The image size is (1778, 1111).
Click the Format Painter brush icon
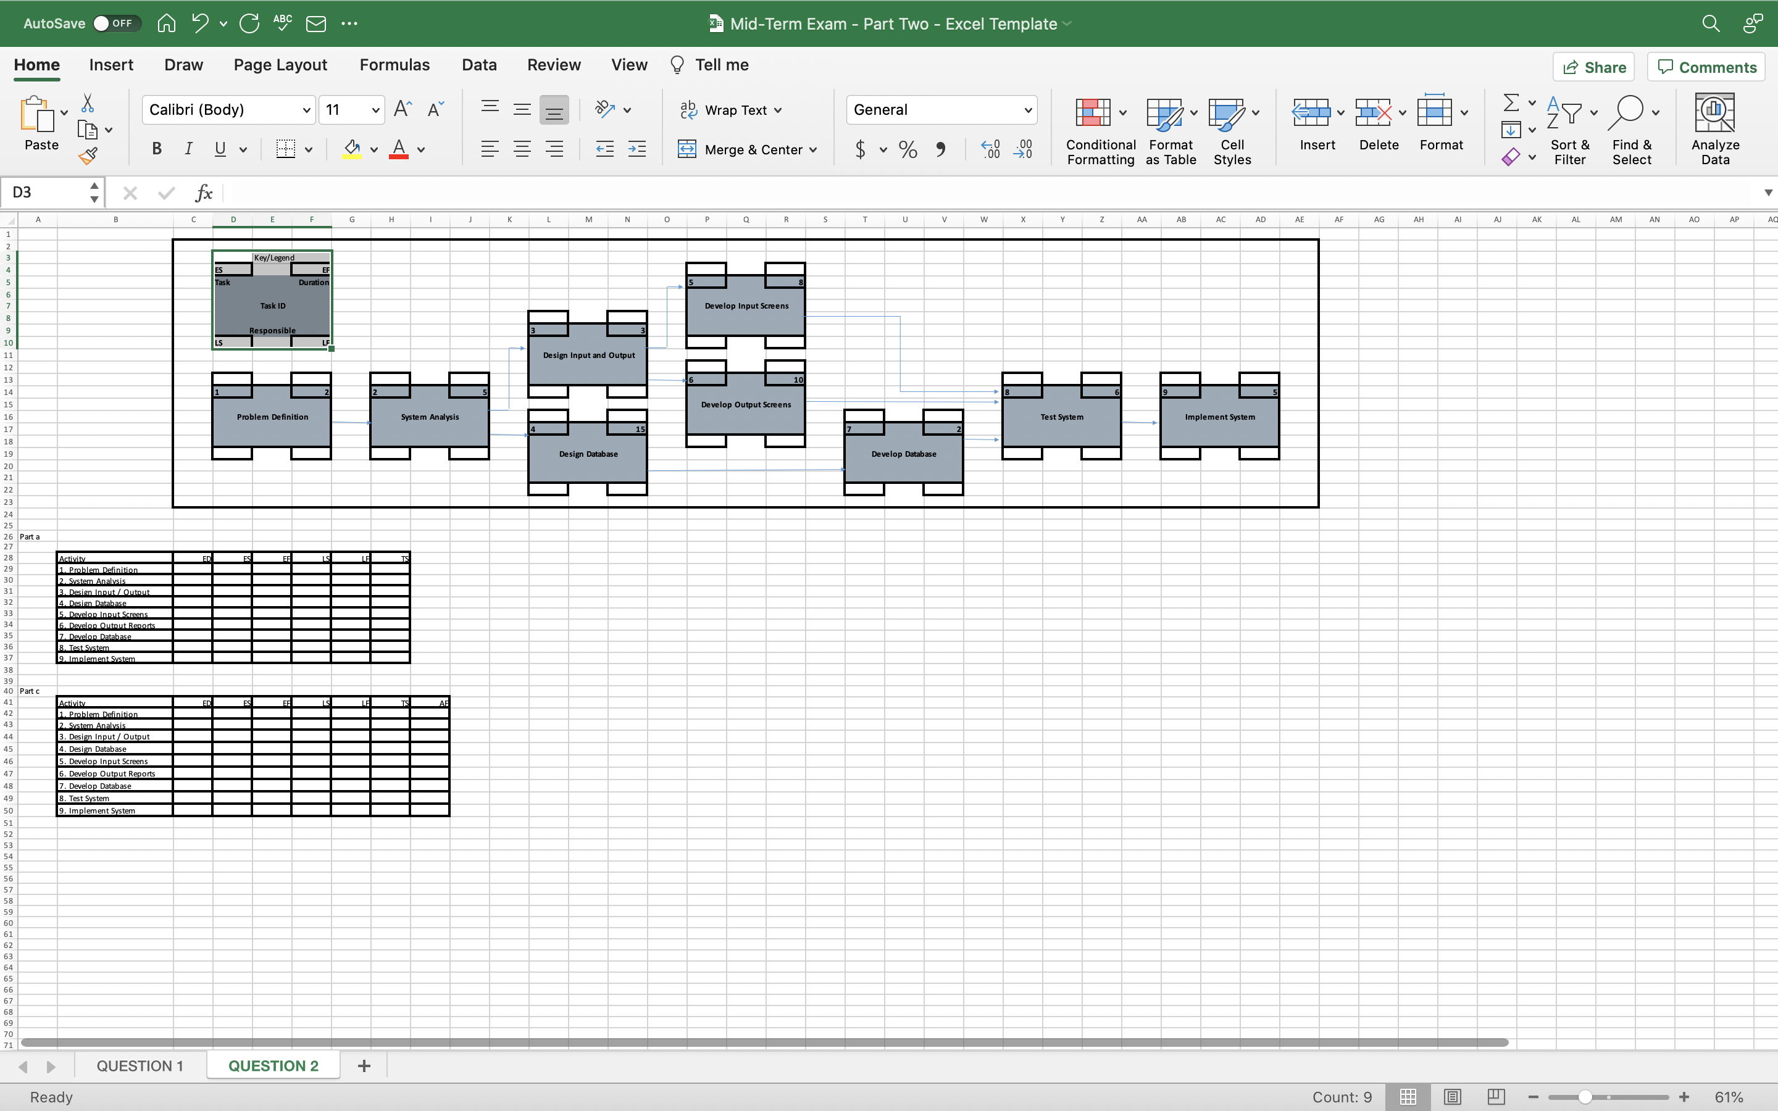pos(88,156)
